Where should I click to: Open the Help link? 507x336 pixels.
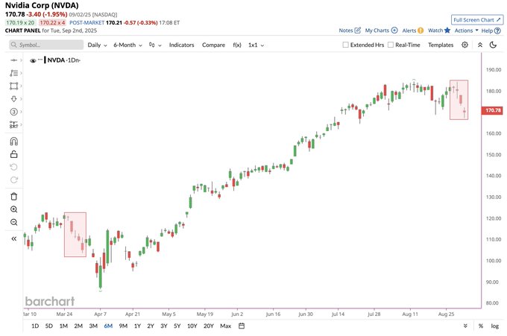tap(491, 31)
